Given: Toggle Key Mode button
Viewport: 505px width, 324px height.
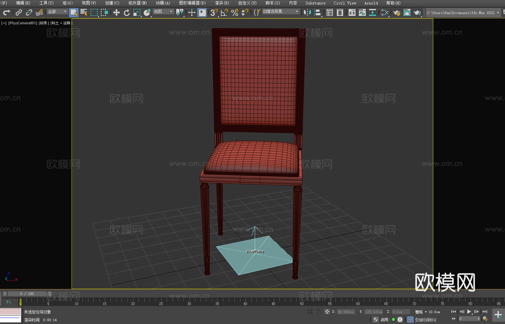Looking at the screenshot, I should coord(453,319).
